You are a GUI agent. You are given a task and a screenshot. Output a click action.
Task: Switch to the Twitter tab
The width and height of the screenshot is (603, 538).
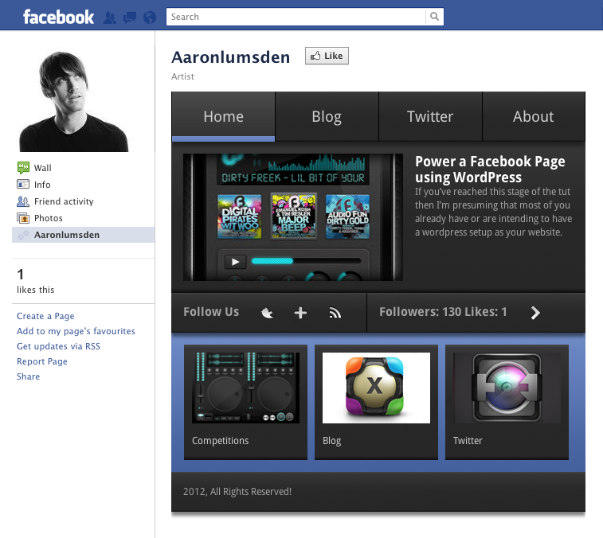(x=430, y=116)
